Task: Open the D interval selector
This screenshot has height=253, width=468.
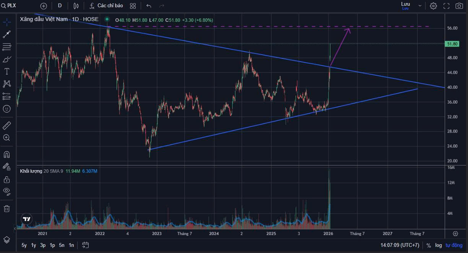Action: click(x=60, y=6)
